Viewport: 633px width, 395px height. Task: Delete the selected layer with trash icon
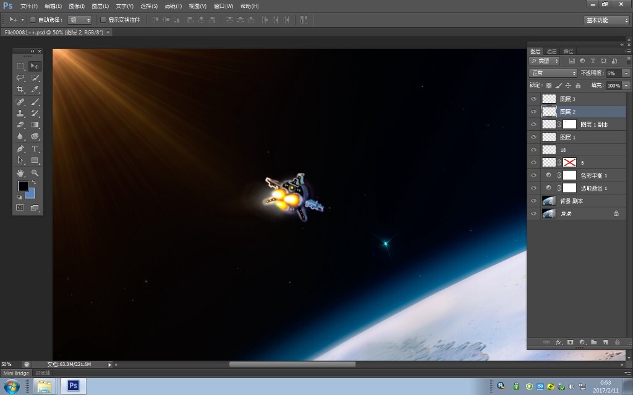tap(618, 342)
